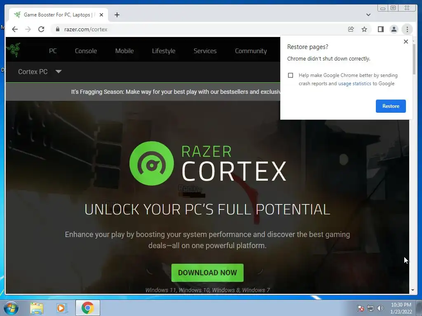Click the Razer Cortex speedometer logo
The height and width of the screenshot is (316, 422).
point(152,163)
